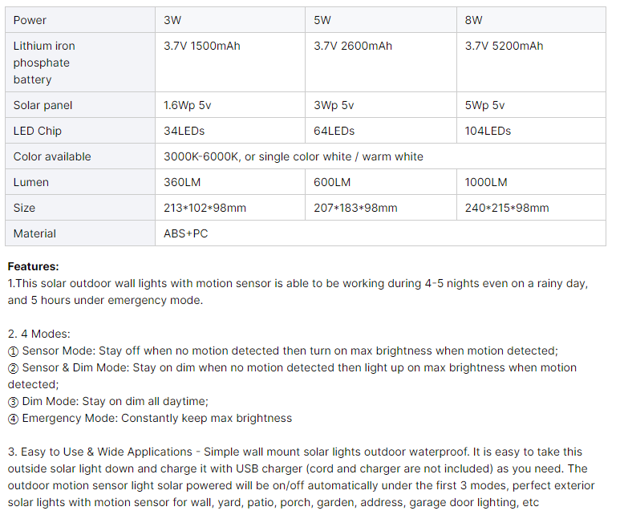Click the 3.7V 5200mAh battery cell
The height and width of the screenshot is (527, 620).
coord(531,63)
